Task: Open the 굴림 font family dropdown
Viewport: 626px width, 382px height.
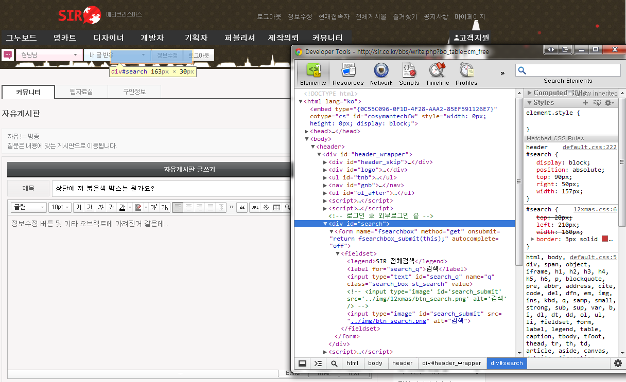Action: tap(29, 207)
